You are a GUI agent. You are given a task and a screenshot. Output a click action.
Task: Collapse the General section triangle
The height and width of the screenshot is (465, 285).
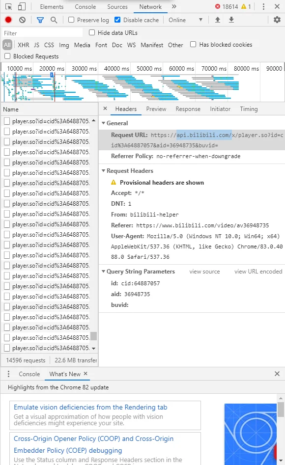[x=103, y=123]
